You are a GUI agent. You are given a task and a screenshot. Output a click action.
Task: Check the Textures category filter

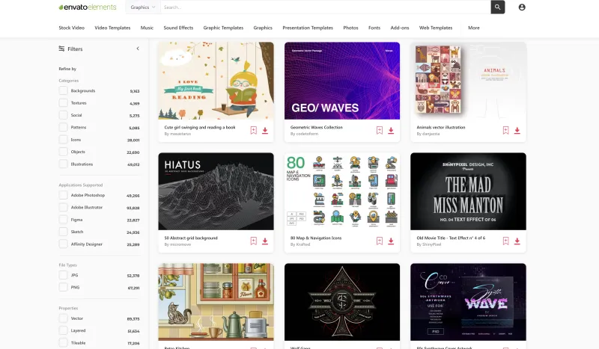[64, 103]
